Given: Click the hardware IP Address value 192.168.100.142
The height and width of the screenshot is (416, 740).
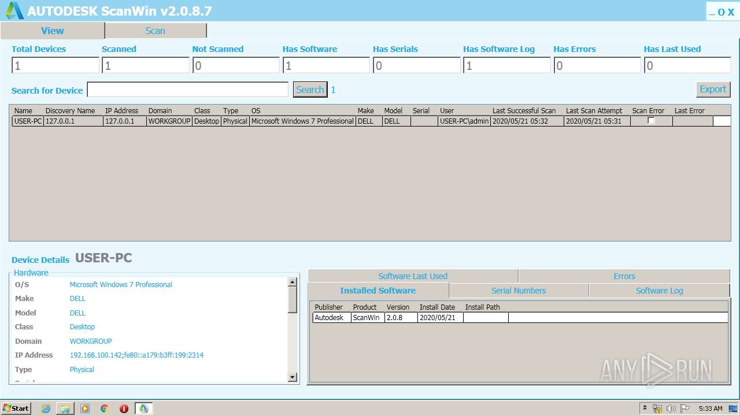Looking at the screenshot, I should pyautogui.click(x=136, y=355).
